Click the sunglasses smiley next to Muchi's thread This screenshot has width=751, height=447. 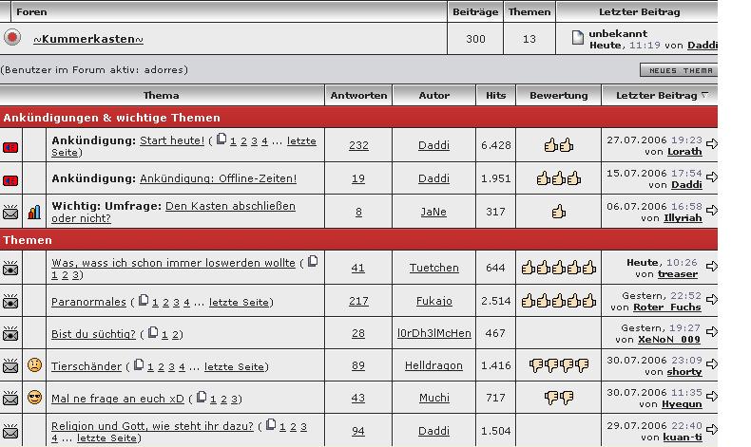34,398
